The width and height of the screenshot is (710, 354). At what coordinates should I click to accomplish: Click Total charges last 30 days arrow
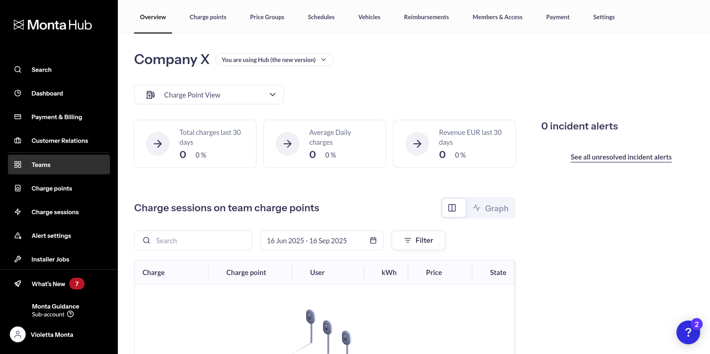pos(158,143)
